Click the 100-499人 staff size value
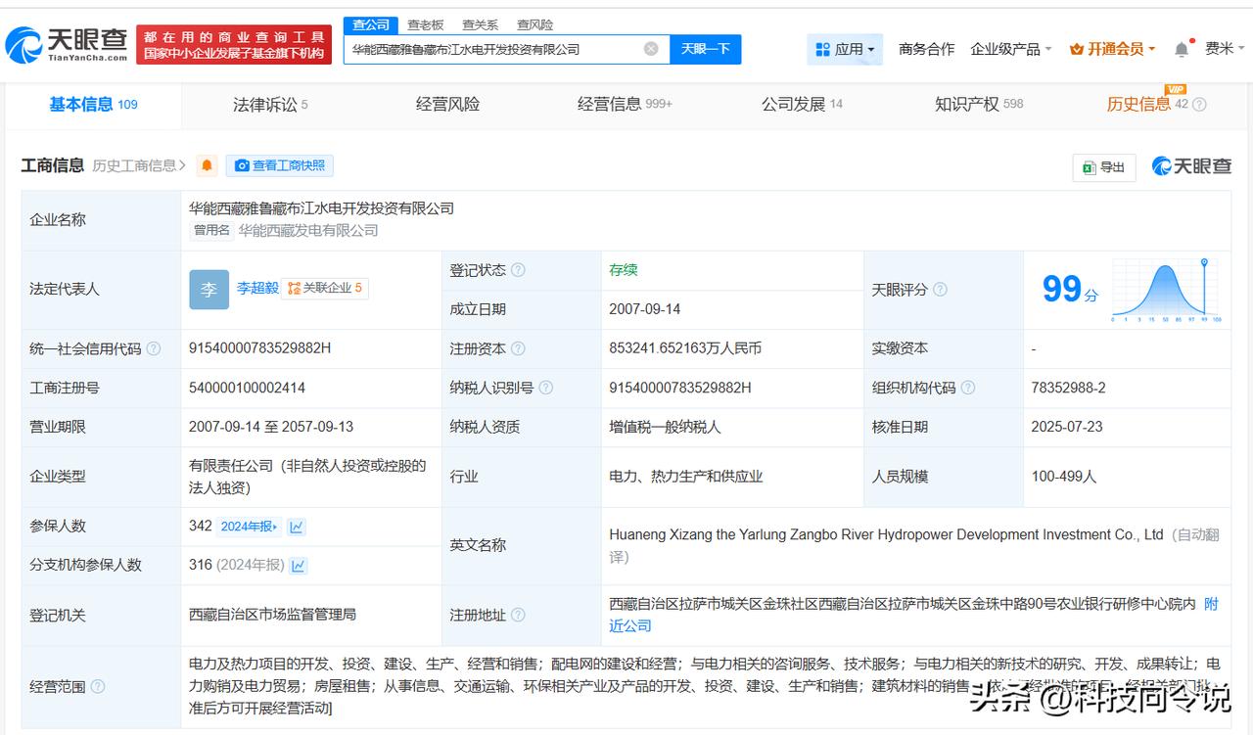This screenshot has height=735, width=1253. click(x=1064, y=477)
